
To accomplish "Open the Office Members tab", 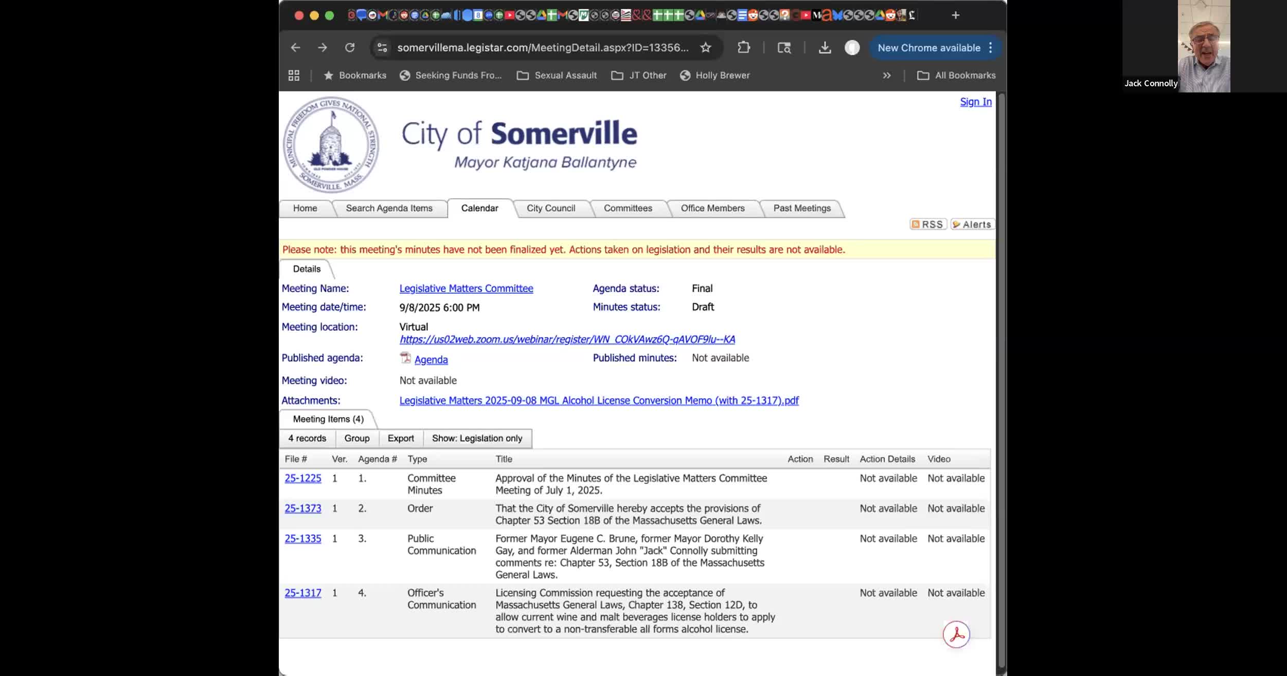I will [x=713, y=208].
